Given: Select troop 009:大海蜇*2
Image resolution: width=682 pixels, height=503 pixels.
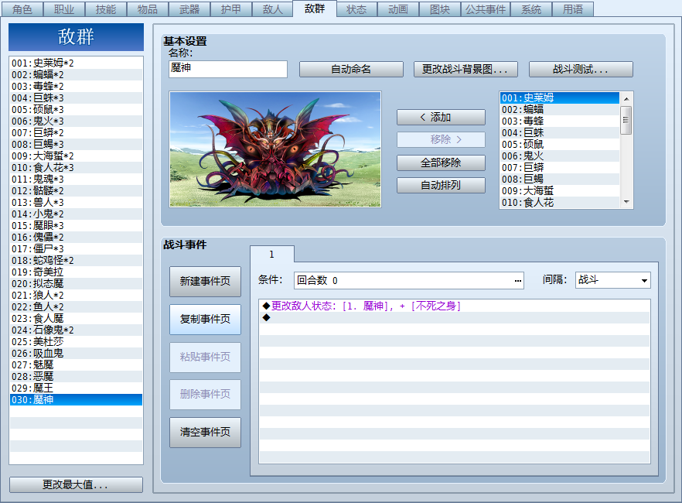Looking at the screenshot, I should [x=76, y=156].
